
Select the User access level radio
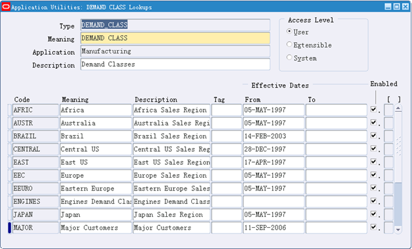click(x=289, y=32)
